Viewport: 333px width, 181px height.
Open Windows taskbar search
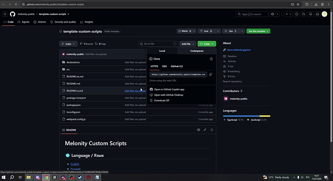click(12, 177)
